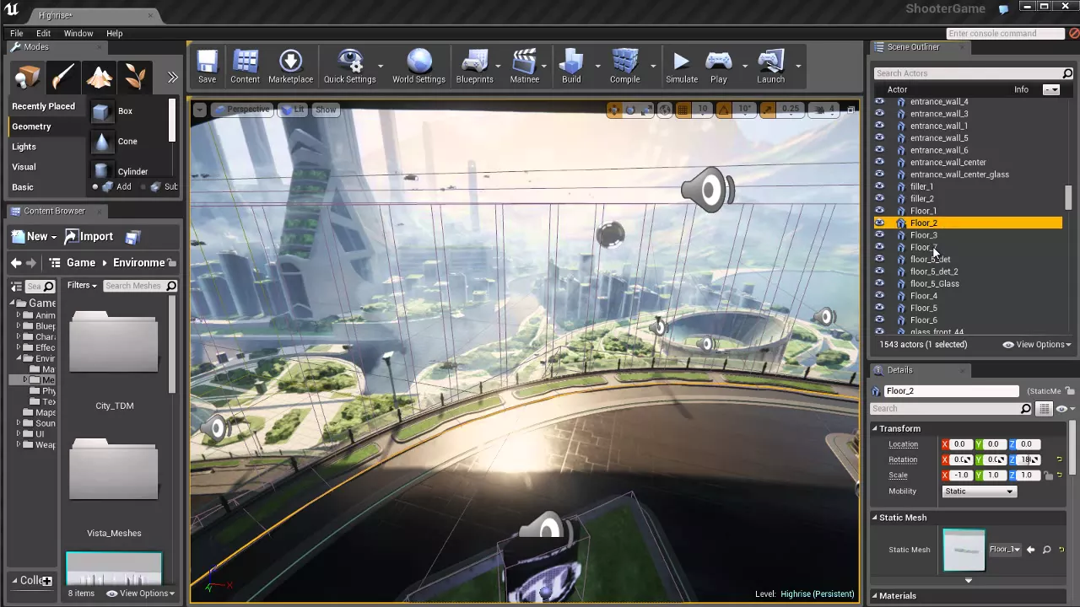The width and height of the screenshot is (1080, 607).
Task: Open the Lit view mode menu
Action: [x=293, y=110]
